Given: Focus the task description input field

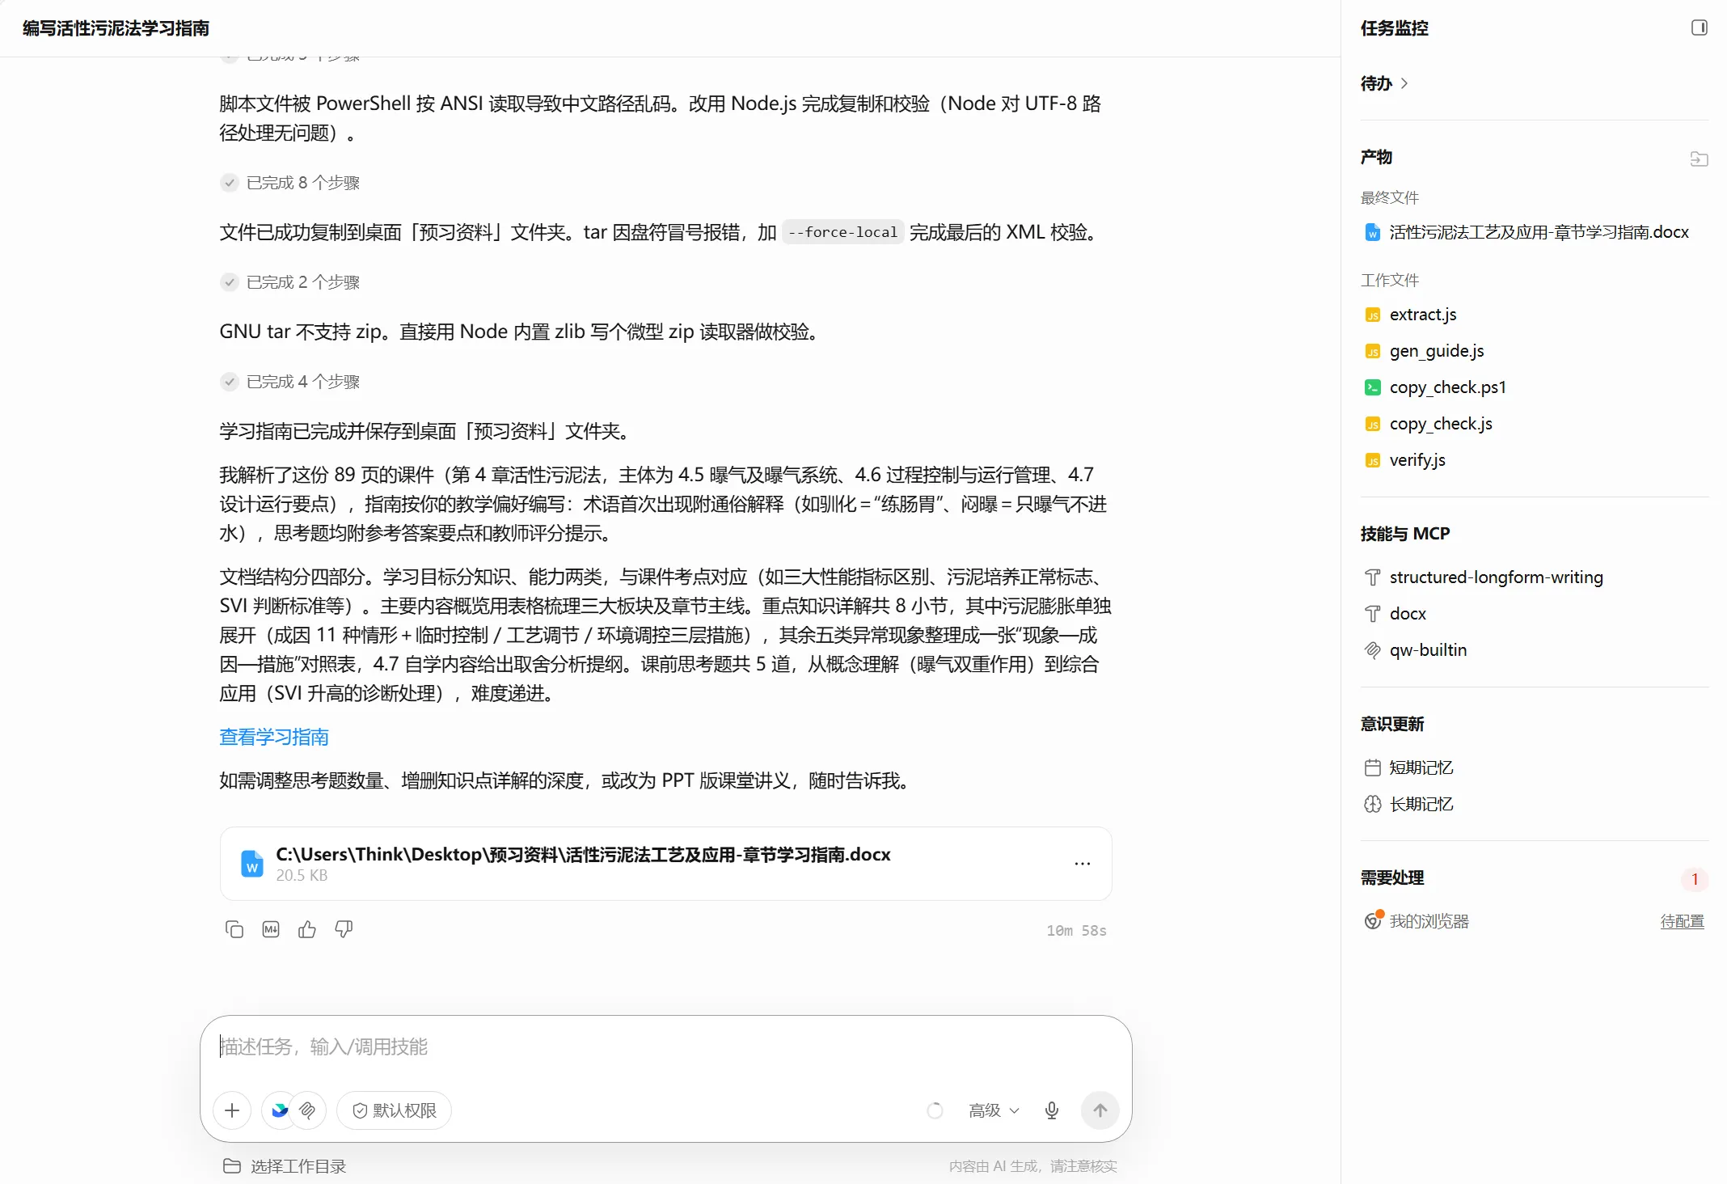Looking at the screenshot, I should pos(665,1047).
